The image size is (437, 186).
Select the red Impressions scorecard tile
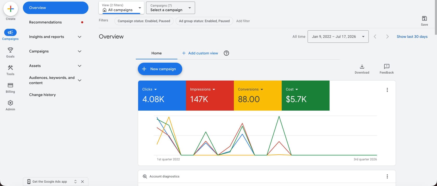(x=210, y=96)
